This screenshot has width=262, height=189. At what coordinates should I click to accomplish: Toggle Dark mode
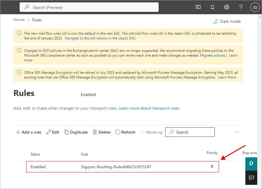pos(227,21)
